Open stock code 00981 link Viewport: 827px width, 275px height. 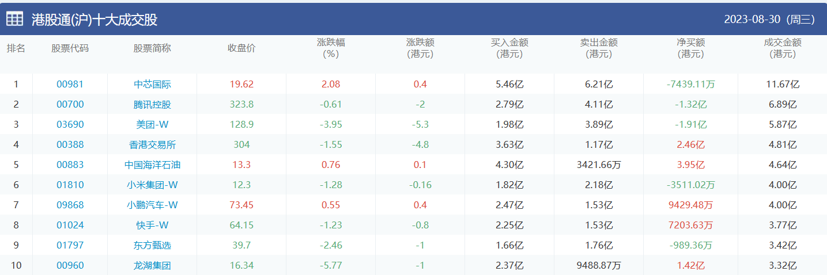[70, 84]
